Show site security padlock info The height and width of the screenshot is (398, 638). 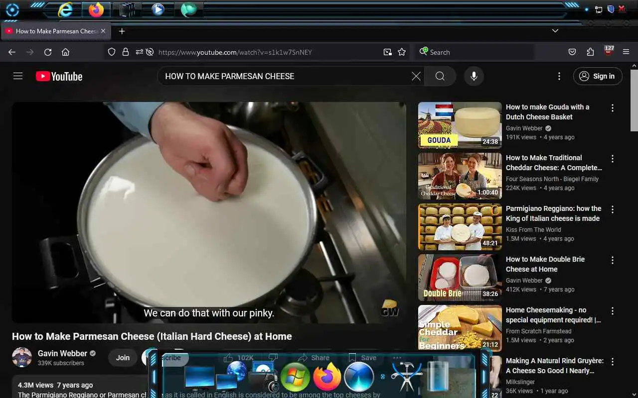tap(125, 52)
